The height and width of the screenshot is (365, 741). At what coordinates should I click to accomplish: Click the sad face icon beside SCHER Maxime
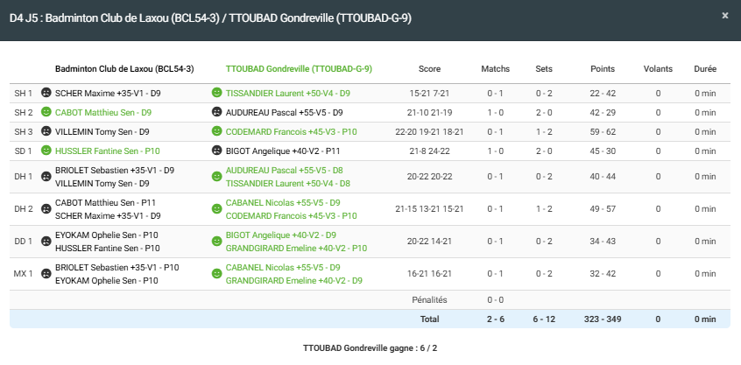click(x=46, y=93)
